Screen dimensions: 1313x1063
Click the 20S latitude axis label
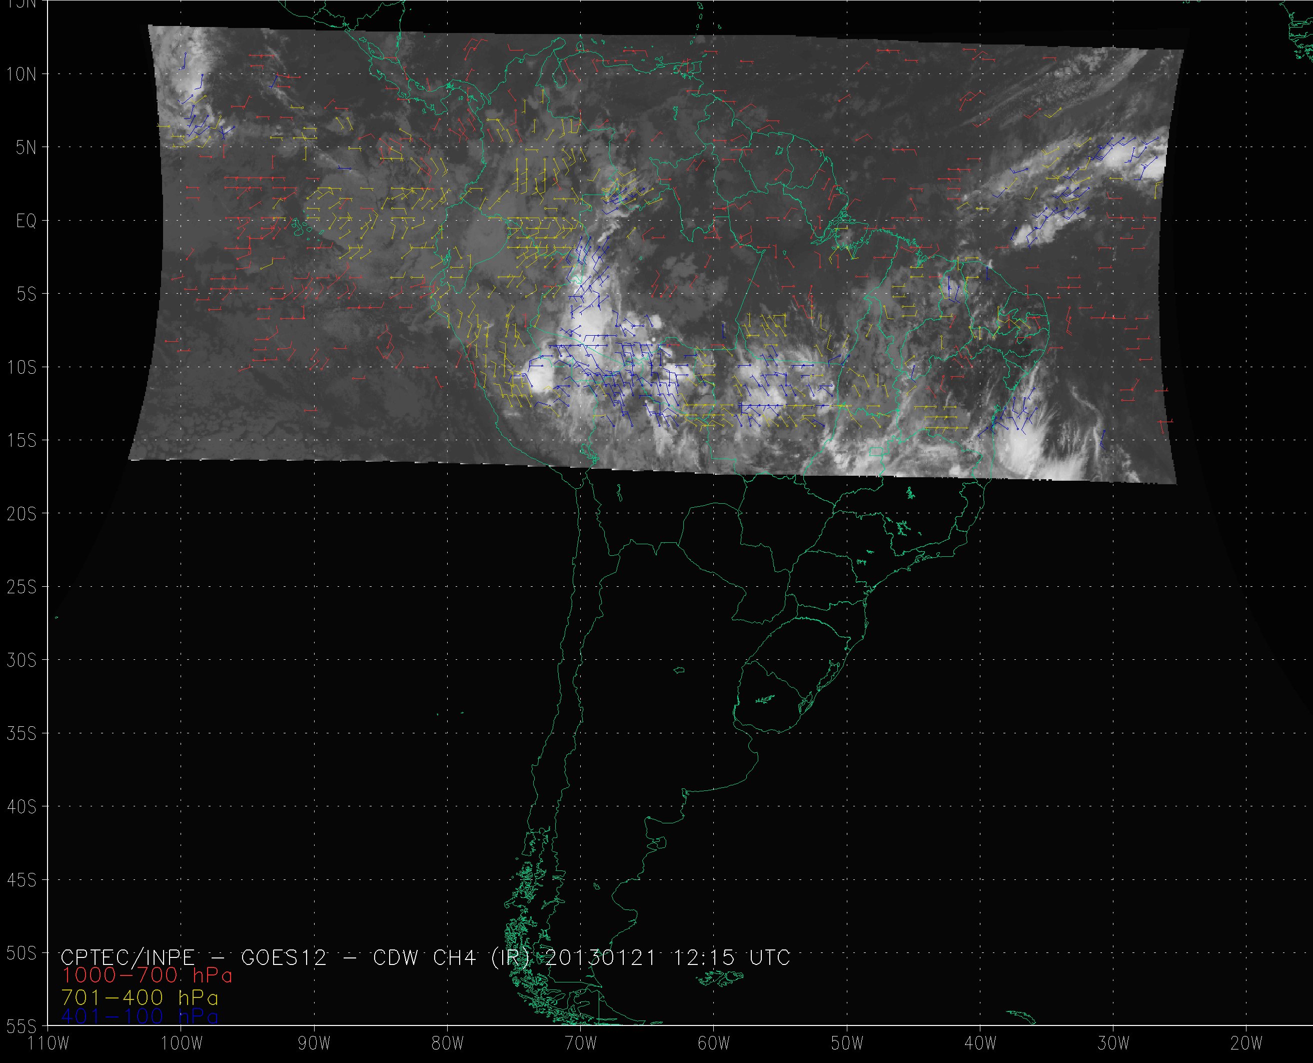coord(22,514)
